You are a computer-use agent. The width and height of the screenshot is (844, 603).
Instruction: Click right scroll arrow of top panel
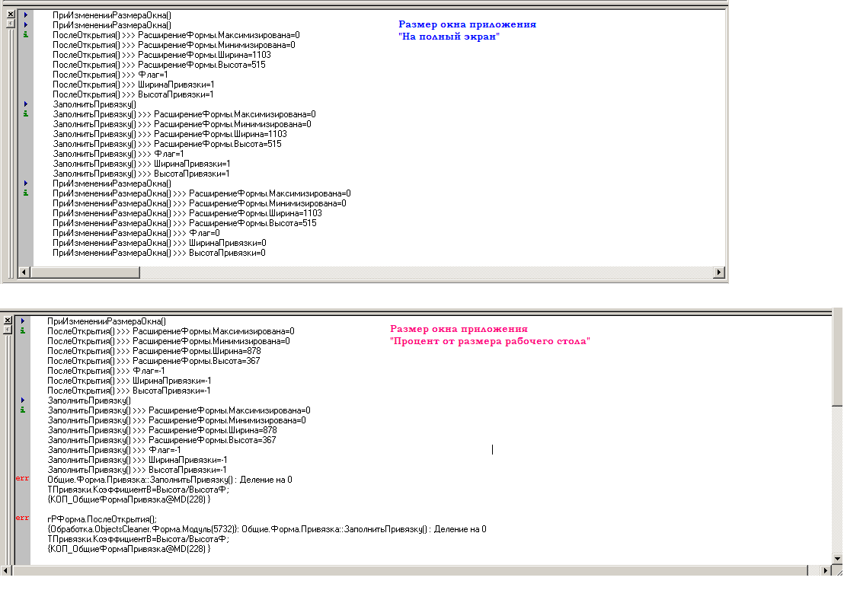tap(718, 273)
